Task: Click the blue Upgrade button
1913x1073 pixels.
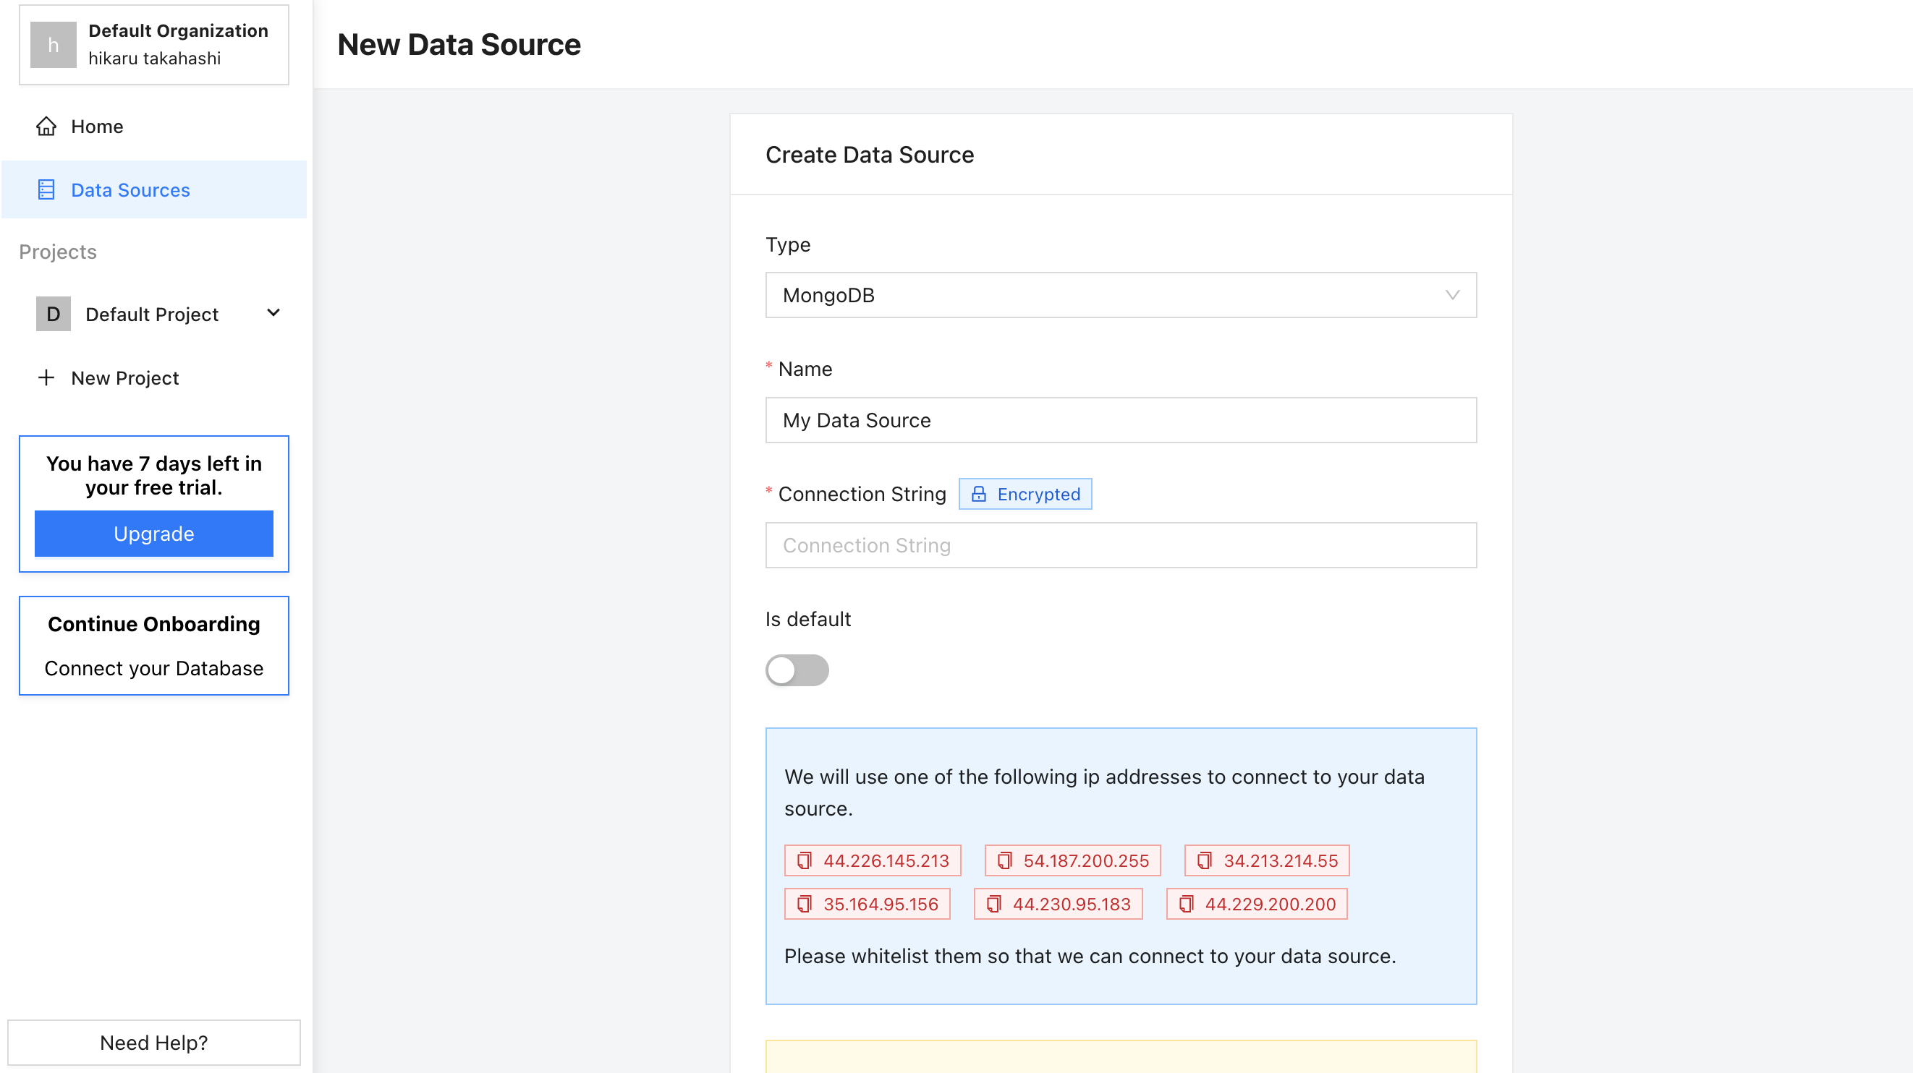Action: pos(153,534)
